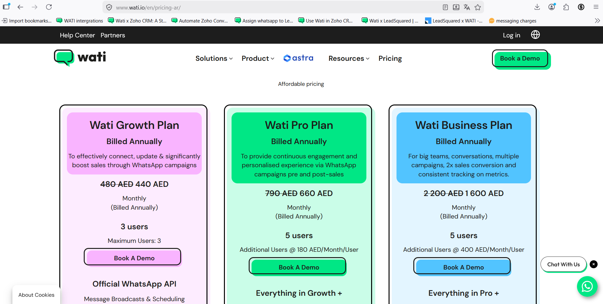Viewport: 603px width, 304px height.
Task: Click the 1 600 AED price text
Action: pos(484,193)
